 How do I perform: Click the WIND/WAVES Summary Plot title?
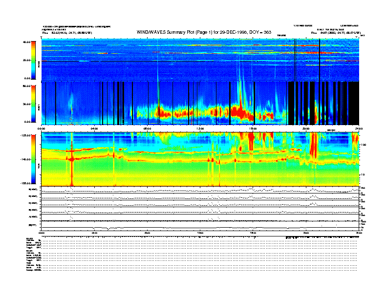click(x=204, y=32)
